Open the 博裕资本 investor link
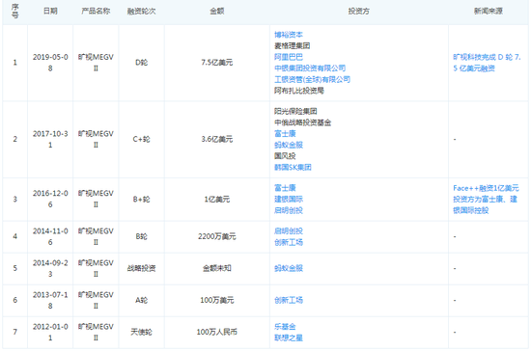The width and height of the screenshot is (531, 351). [x=289, y=35]
